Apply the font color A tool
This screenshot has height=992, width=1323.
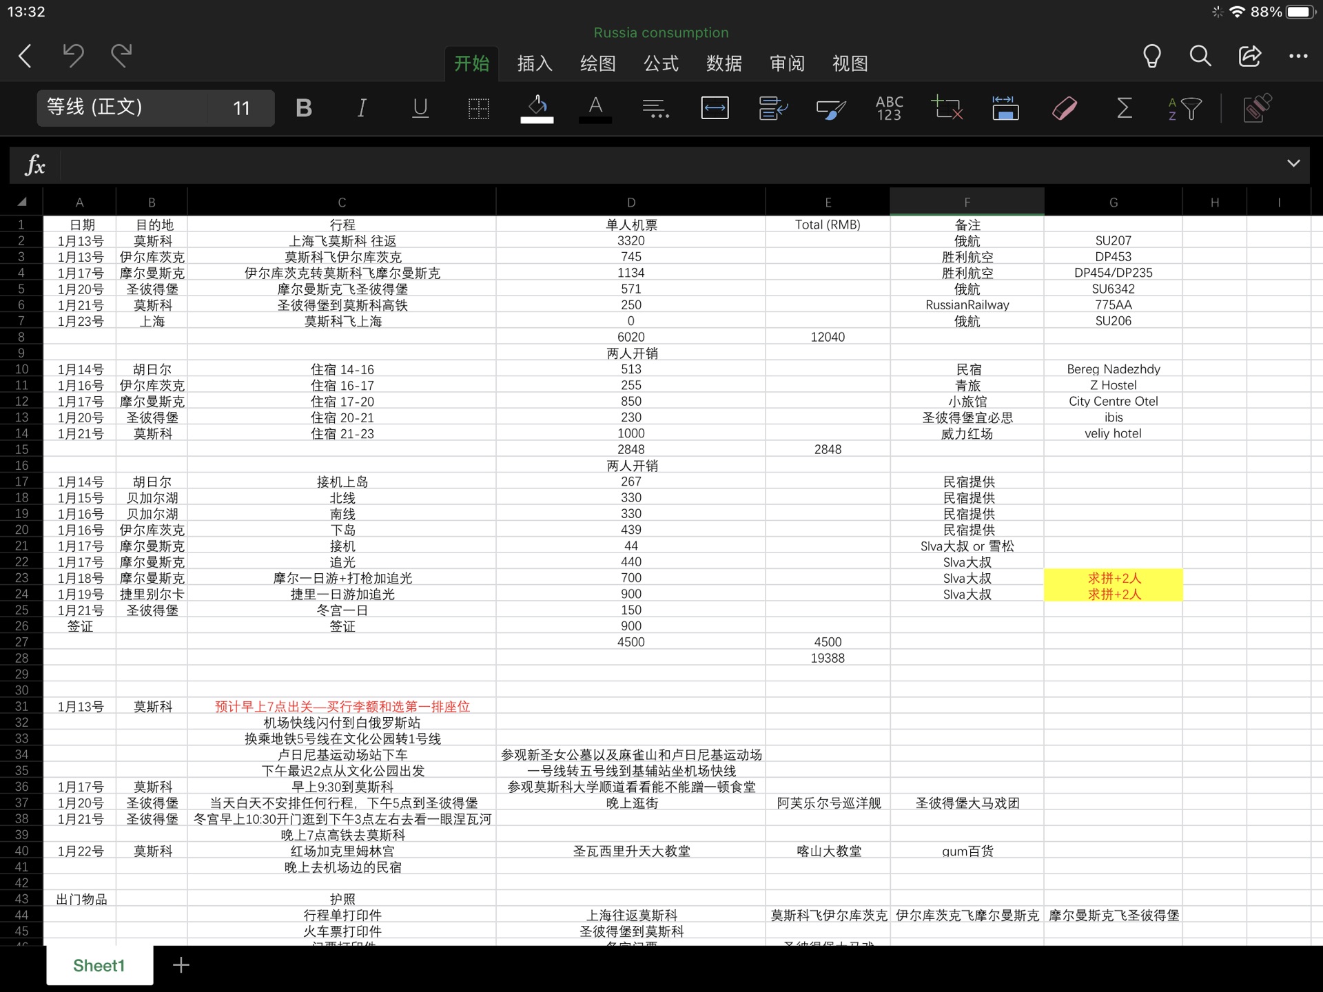[x=595, y=108]
